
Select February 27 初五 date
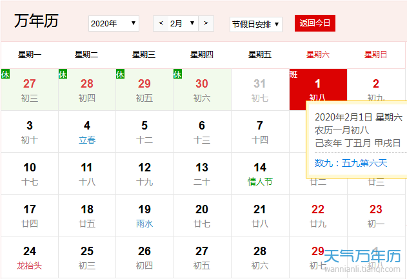click(202, 257)
